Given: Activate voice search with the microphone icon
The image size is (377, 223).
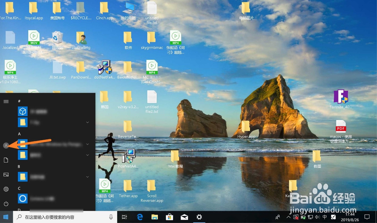Looking at the screenshot, I should pyautogui.click(x=110, y=217).
